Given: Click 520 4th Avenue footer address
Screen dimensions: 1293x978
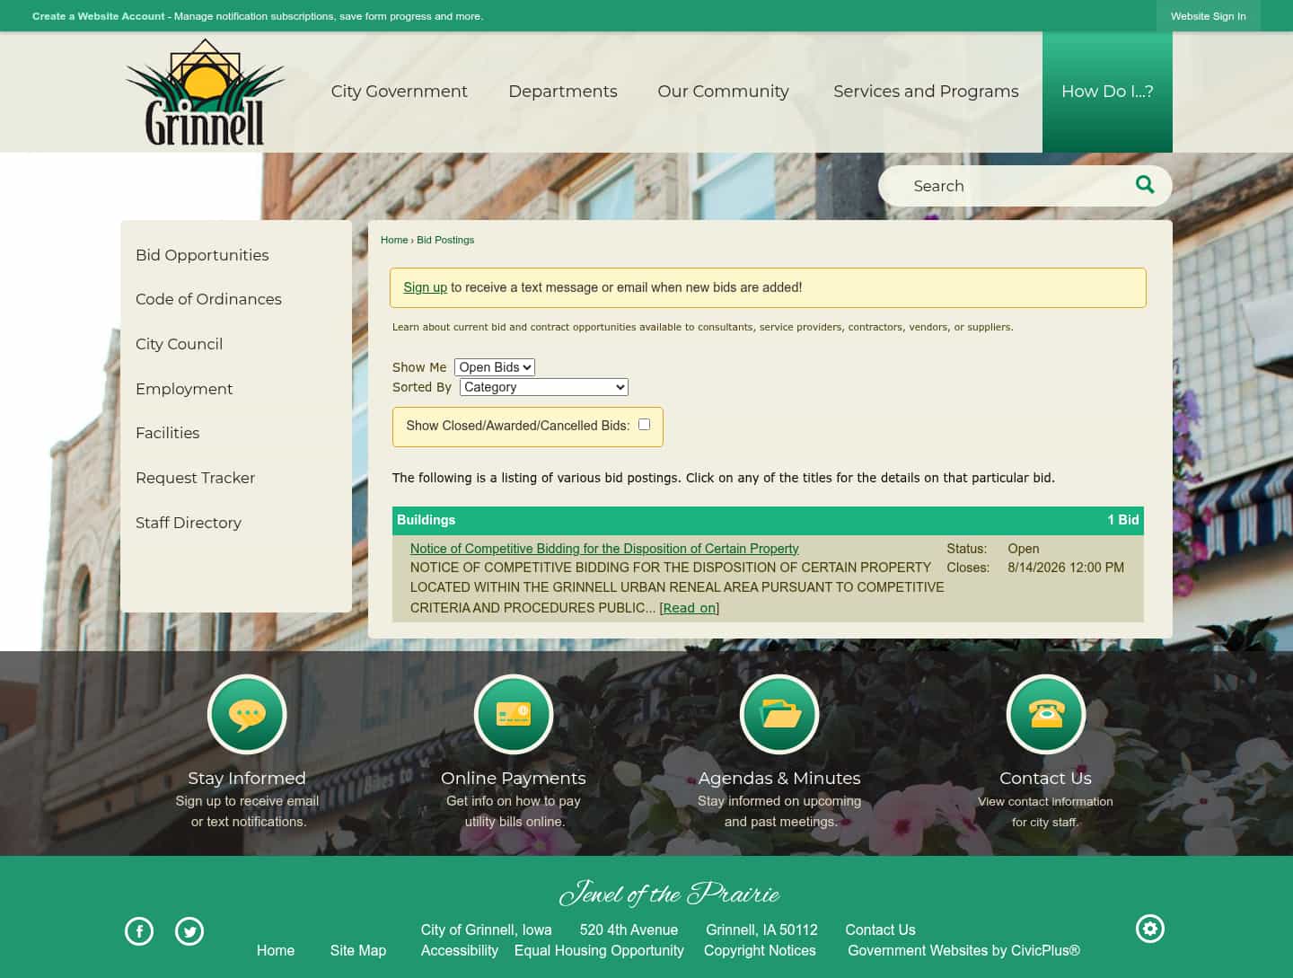Looking at the screenshot, I should tap(629, 930).
